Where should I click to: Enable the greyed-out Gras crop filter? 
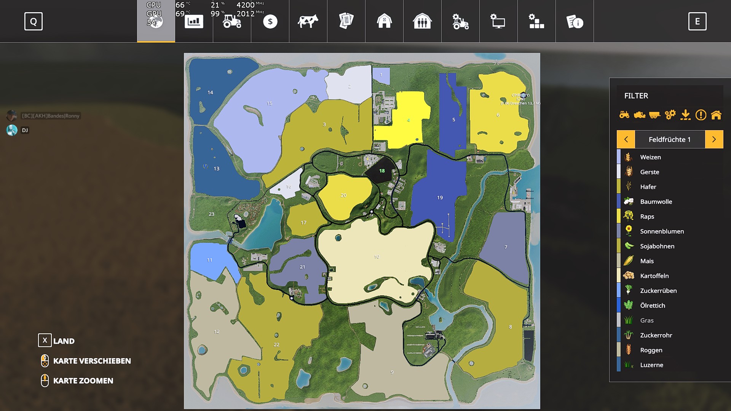click(646, 320)
